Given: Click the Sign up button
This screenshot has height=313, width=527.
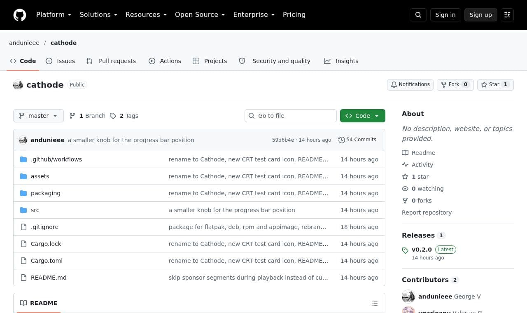Looking at the screenshot, I should click(481, 15).
